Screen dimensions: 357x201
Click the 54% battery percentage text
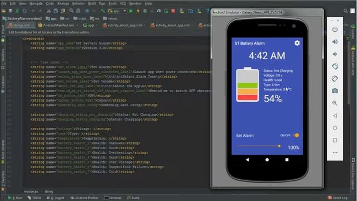point(273,99)
